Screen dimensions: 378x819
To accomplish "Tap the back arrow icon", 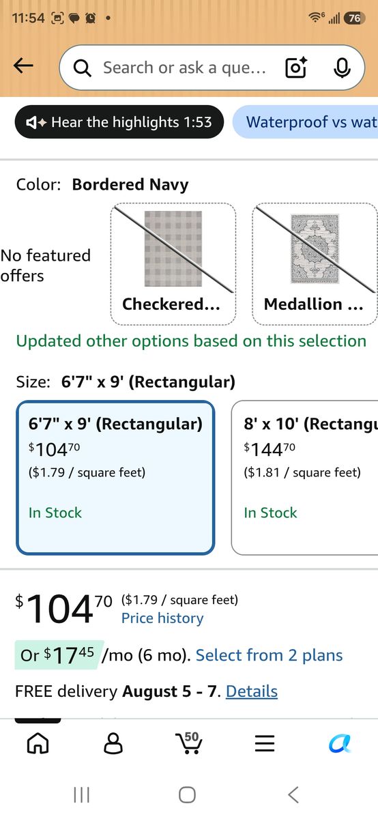I will [x=23, y=66].
